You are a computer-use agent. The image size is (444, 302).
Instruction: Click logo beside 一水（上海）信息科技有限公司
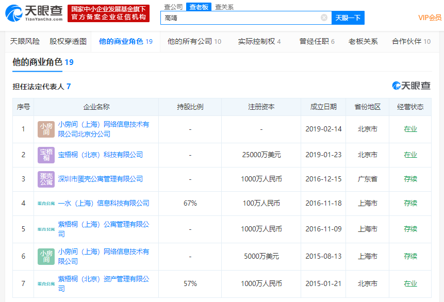pos(46,204)
